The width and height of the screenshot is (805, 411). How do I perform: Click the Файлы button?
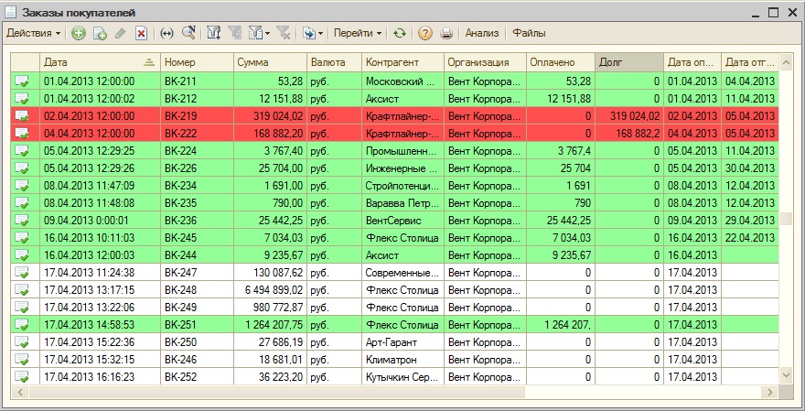point(529,34)
